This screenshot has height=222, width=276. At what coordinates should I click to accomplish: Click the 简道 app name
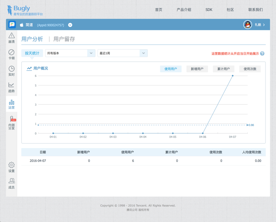[x=29, y=25]
